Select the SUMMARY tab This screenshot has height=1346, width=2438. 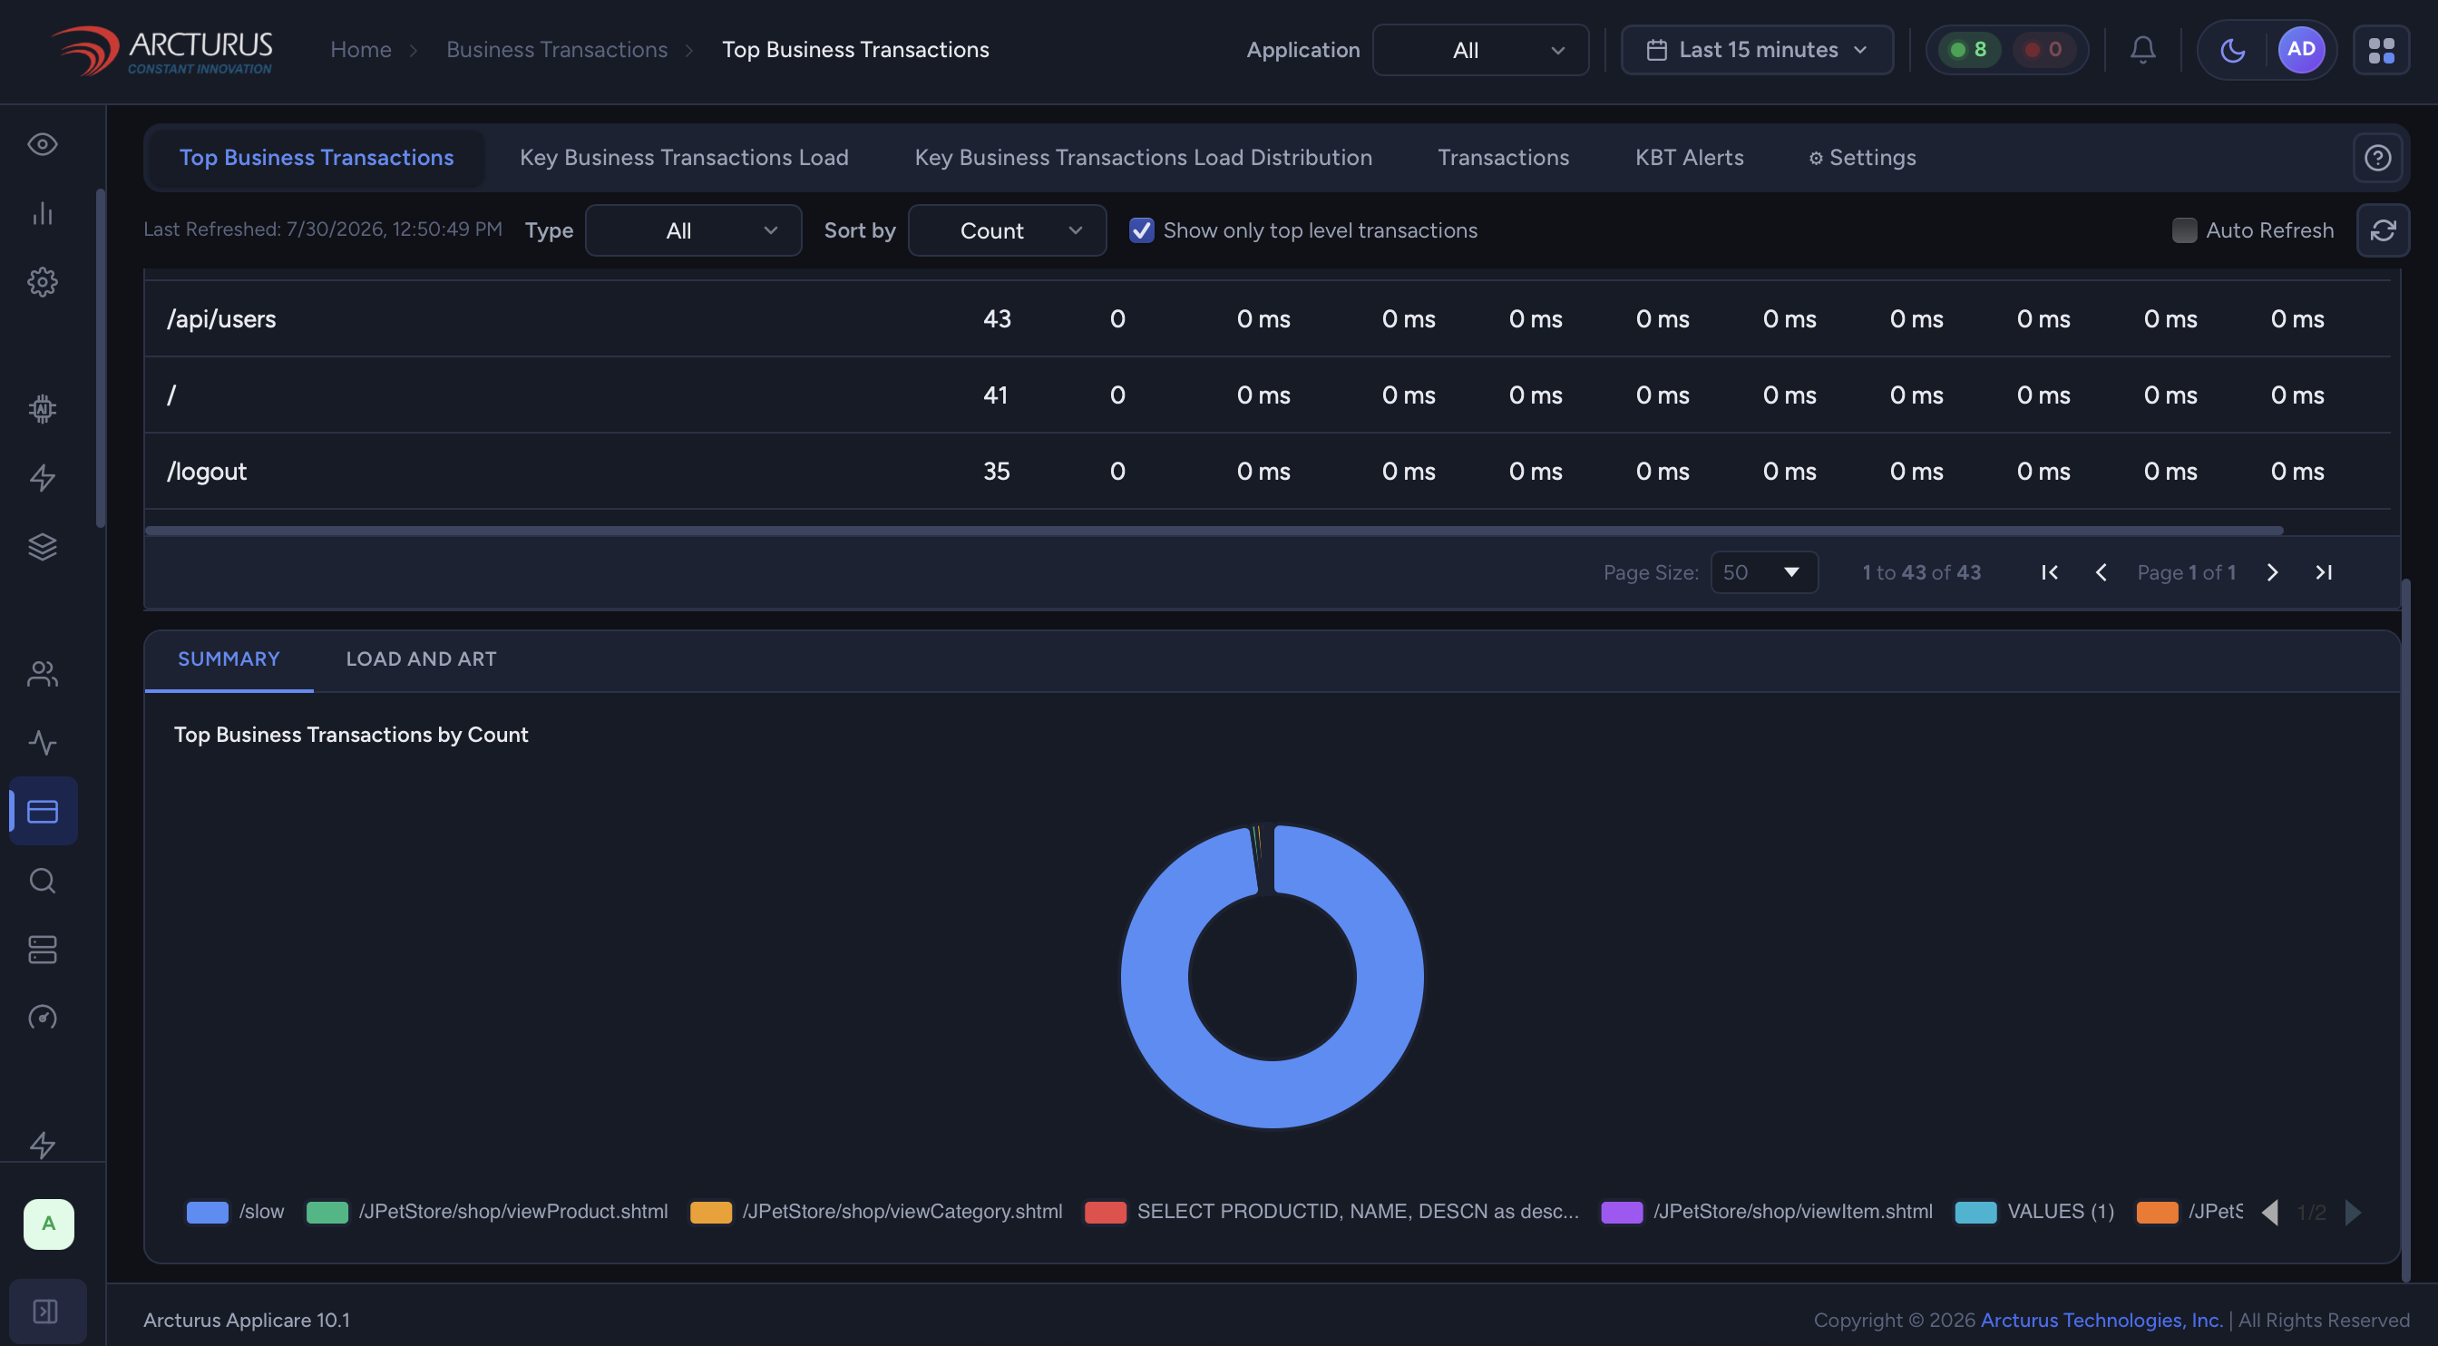click(229, 658)
